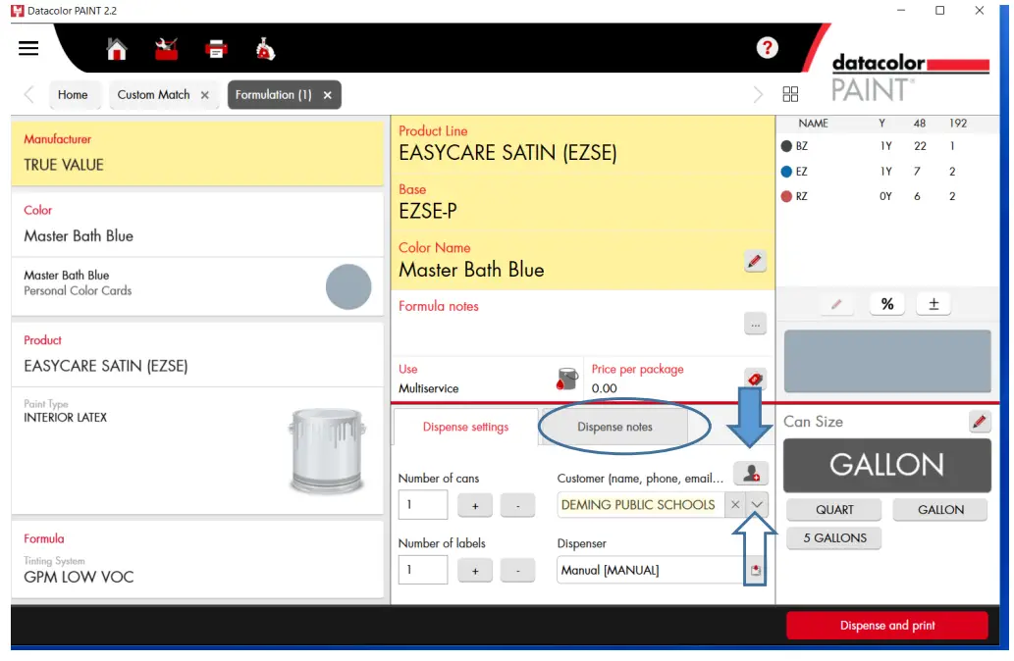Open the hamburger menu
This screenshot has height=661, width=1014.
tap(28, 48)
